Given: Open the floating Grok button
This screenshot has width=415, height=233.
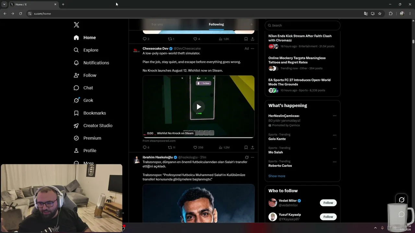Looking at the screenshot, I should pos(401,200).
